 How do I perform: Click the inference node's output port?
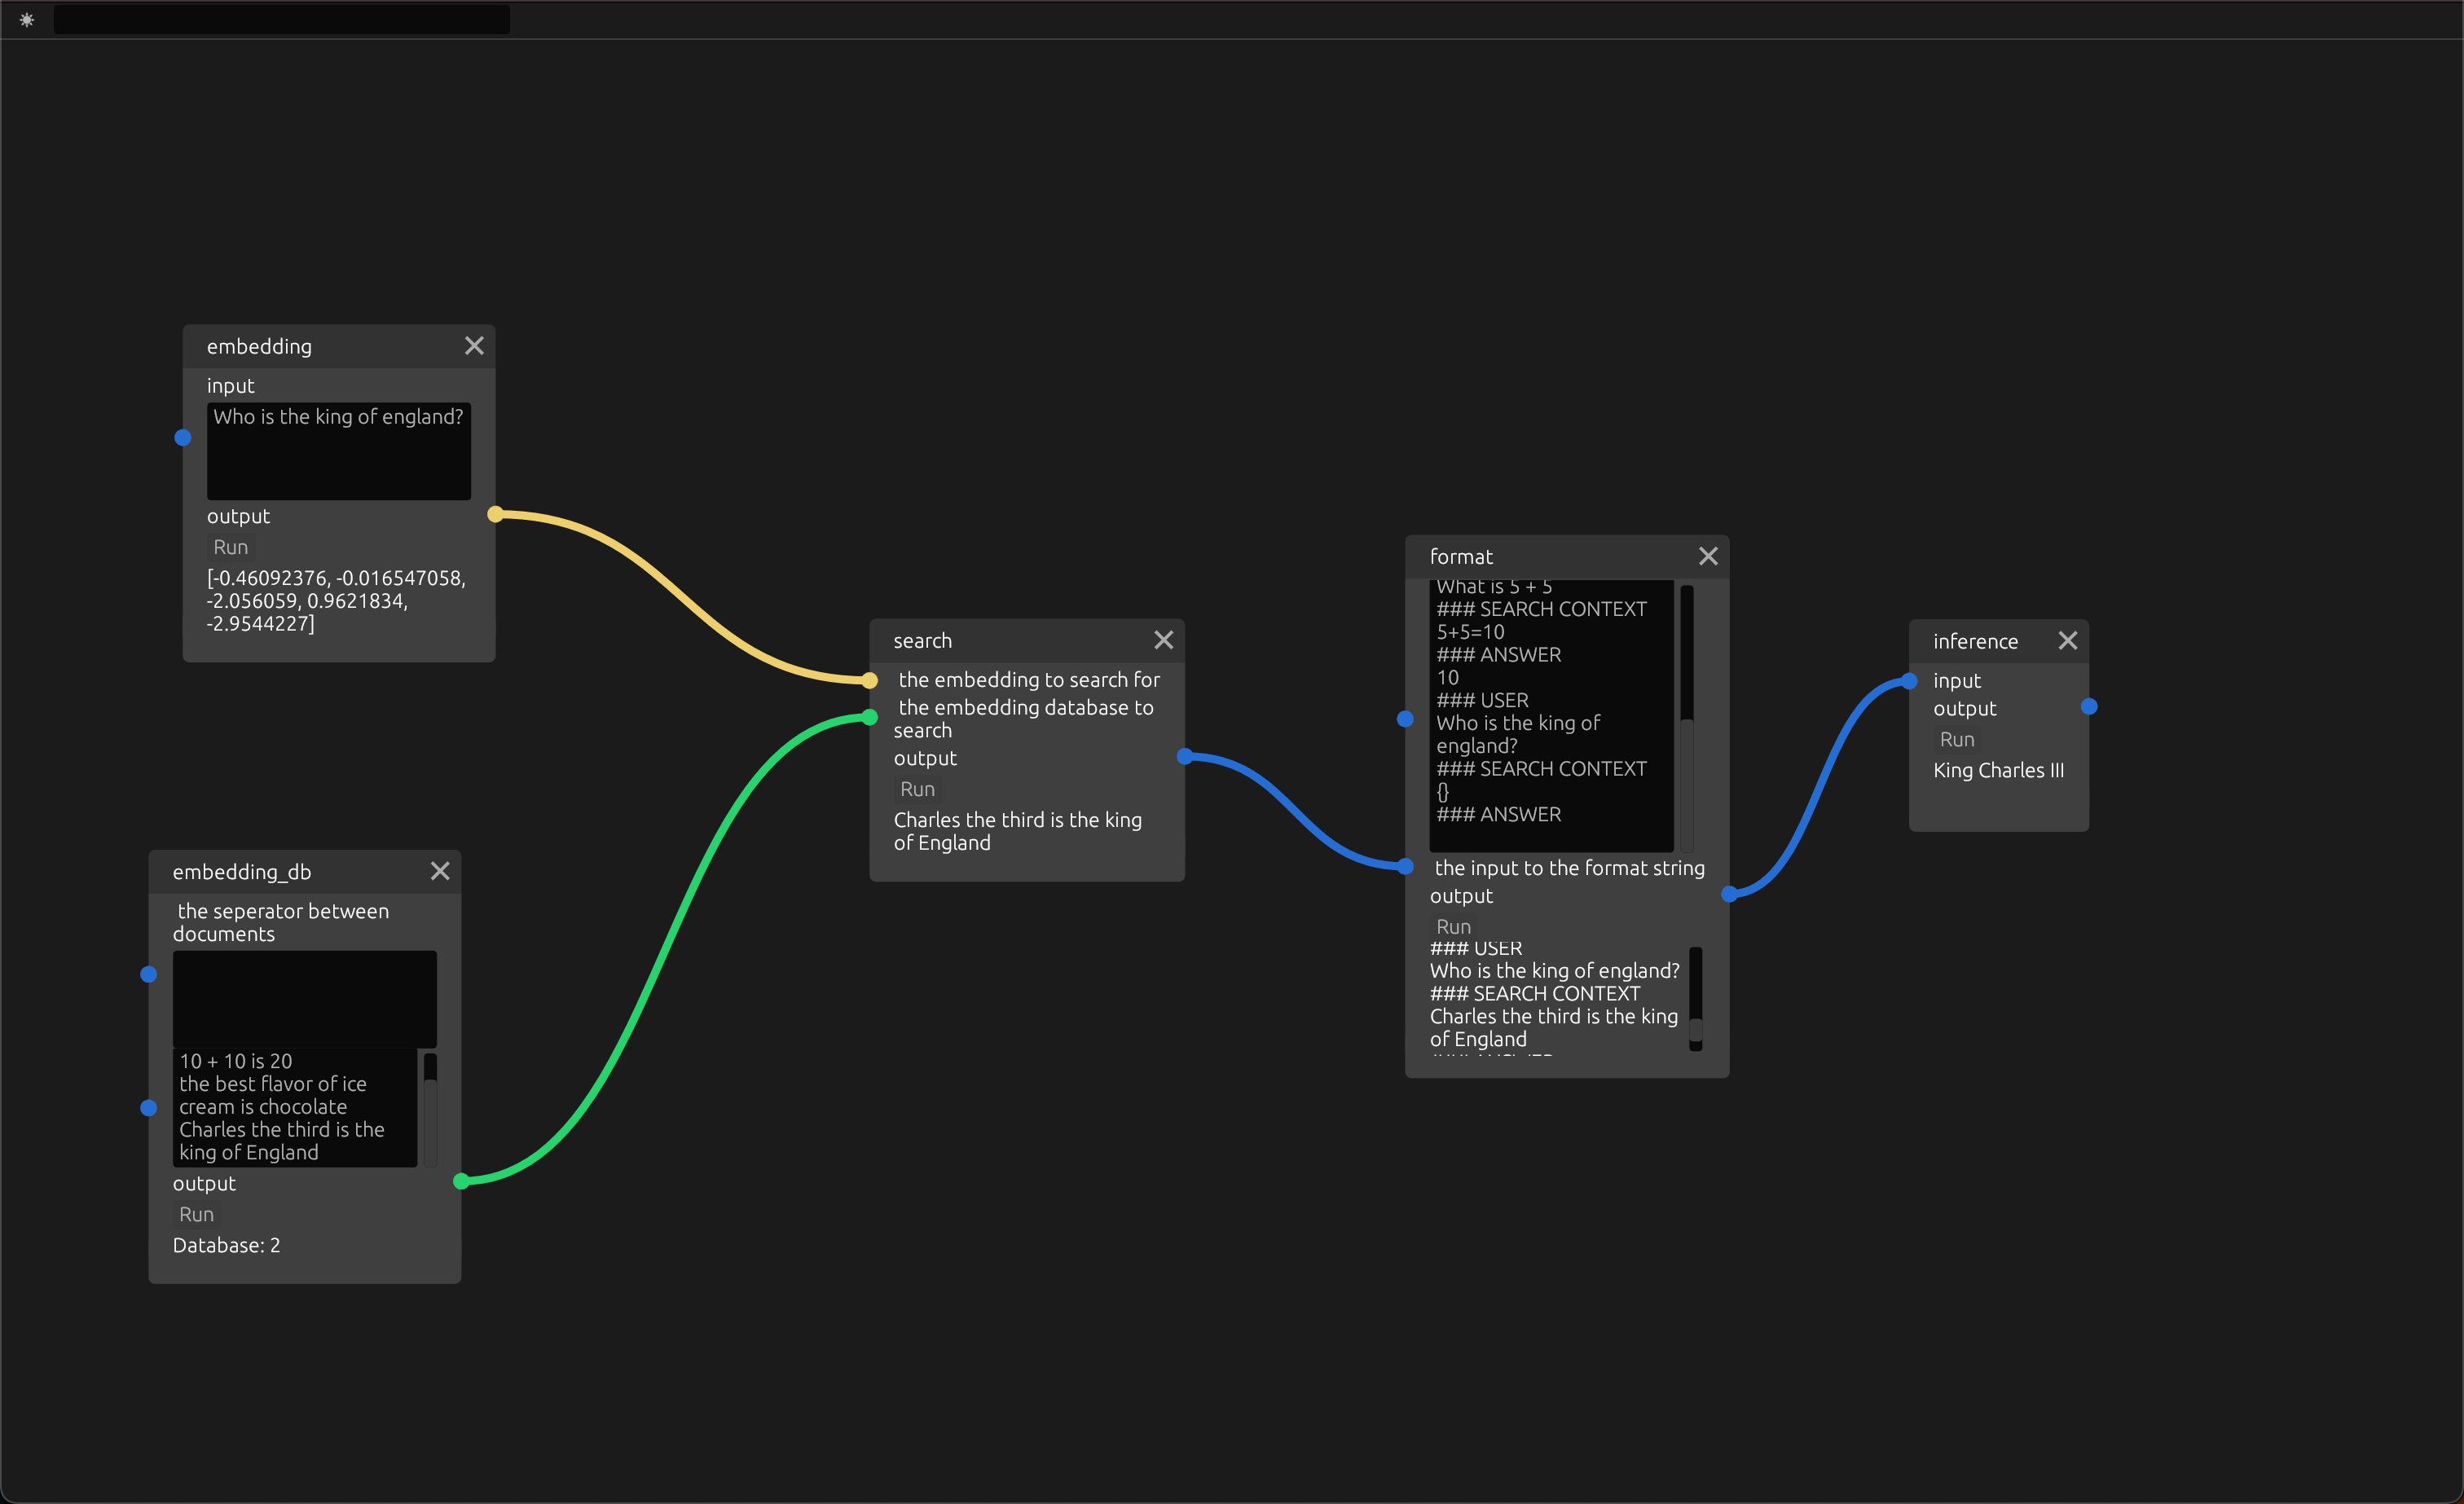[x=2089, y=707]
